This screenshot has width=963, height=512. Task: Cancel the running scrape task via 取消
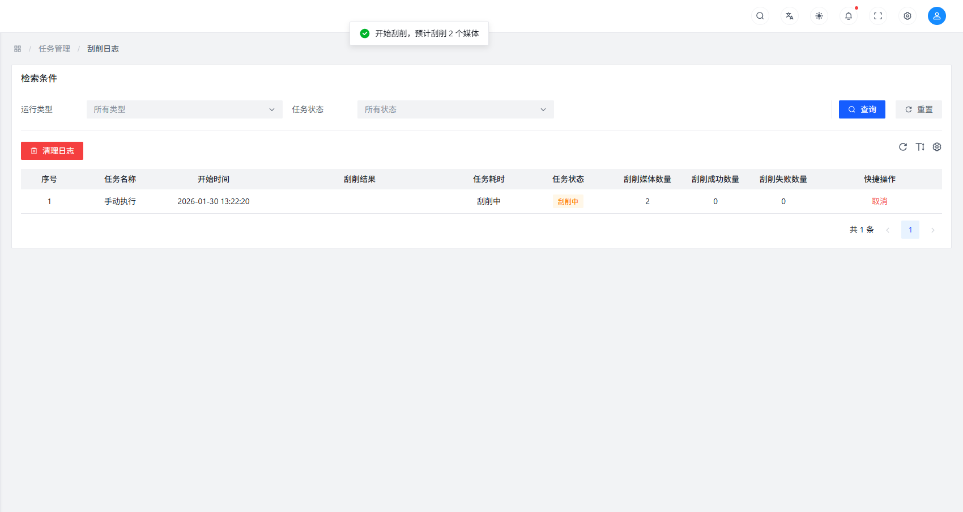[x=879, y=201]
